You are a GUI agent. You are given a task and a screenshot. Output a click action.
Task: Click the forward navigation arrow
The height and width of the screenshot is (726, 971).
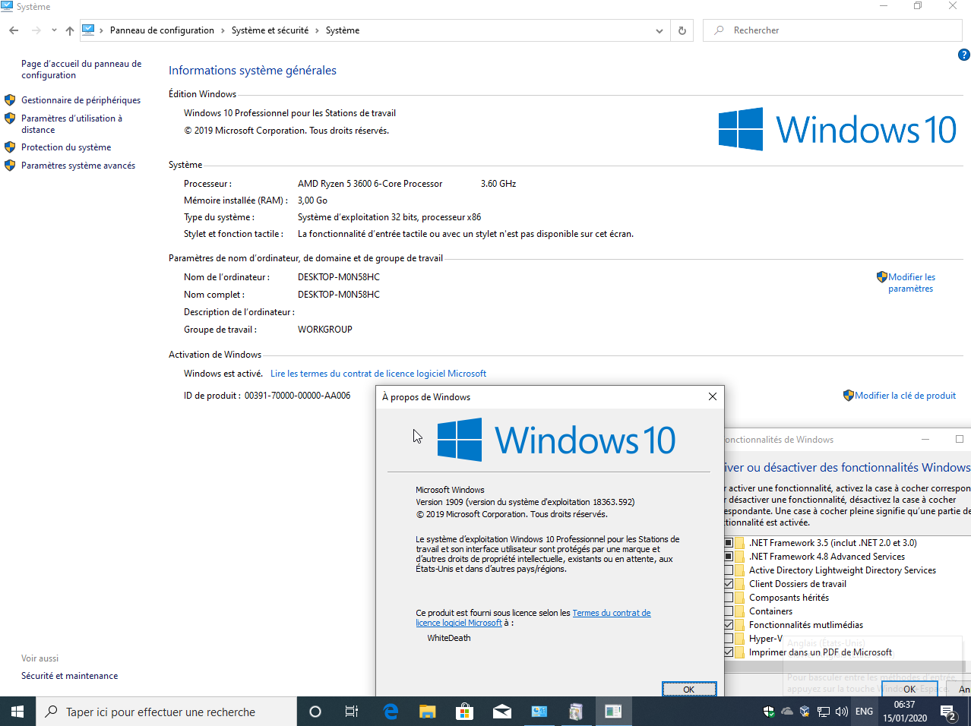[x=36, y=30]
